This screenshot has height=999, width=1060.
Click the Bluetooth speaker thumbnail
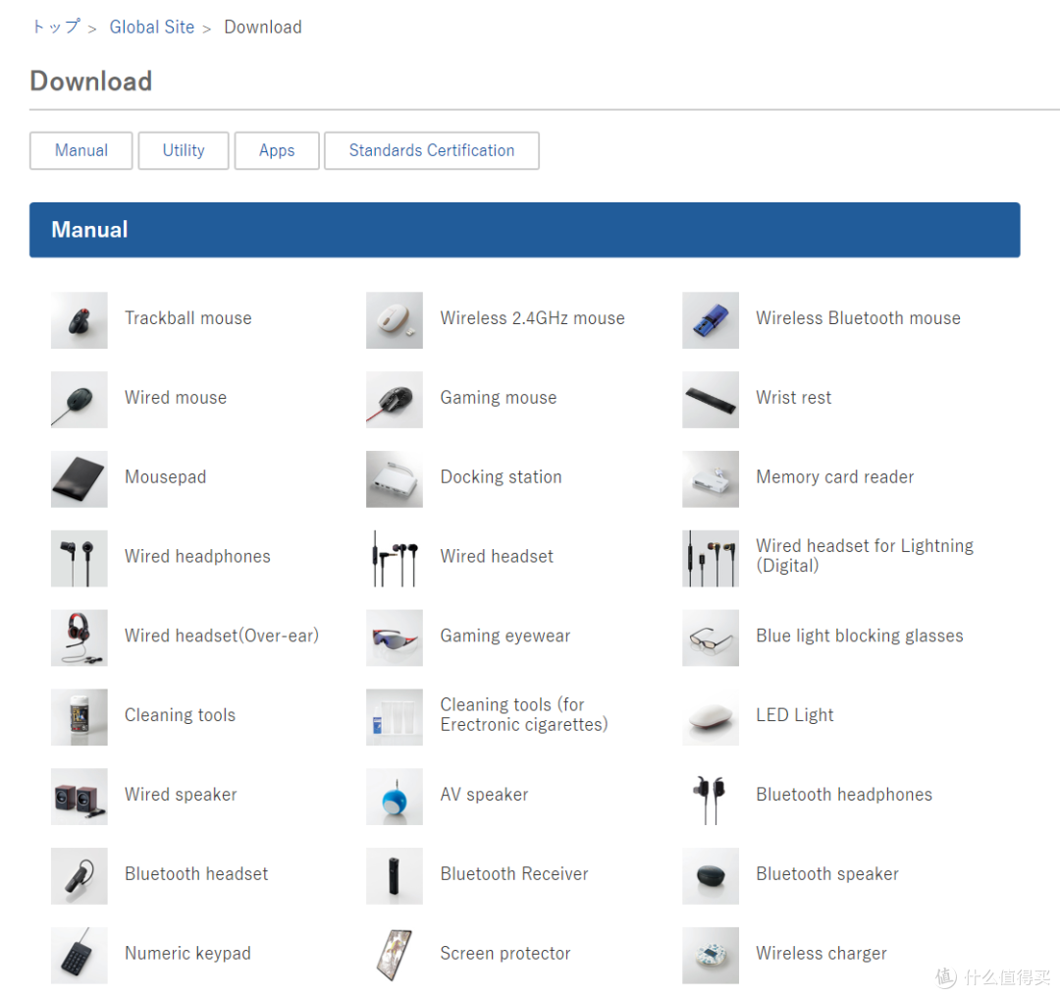(x=711, y=876)
